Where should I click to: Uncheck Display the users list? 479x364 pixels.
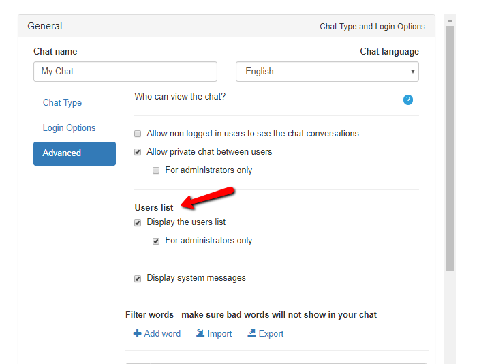[x=138, y=222]
